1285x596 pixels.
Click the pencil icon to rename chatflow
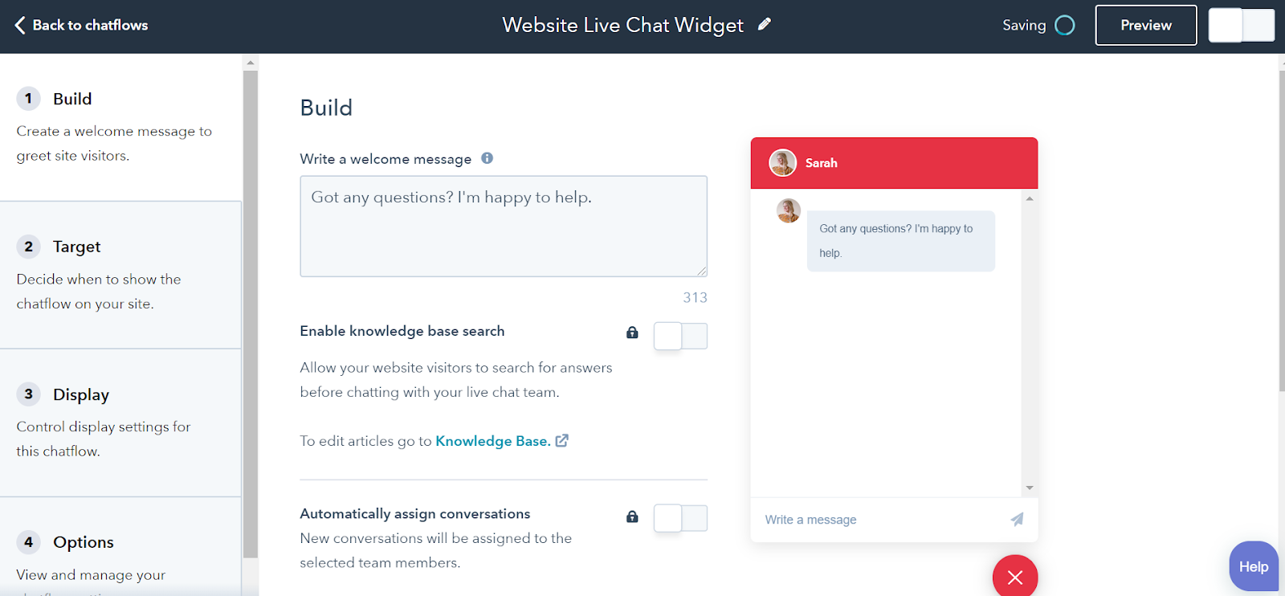pos(765,24)
